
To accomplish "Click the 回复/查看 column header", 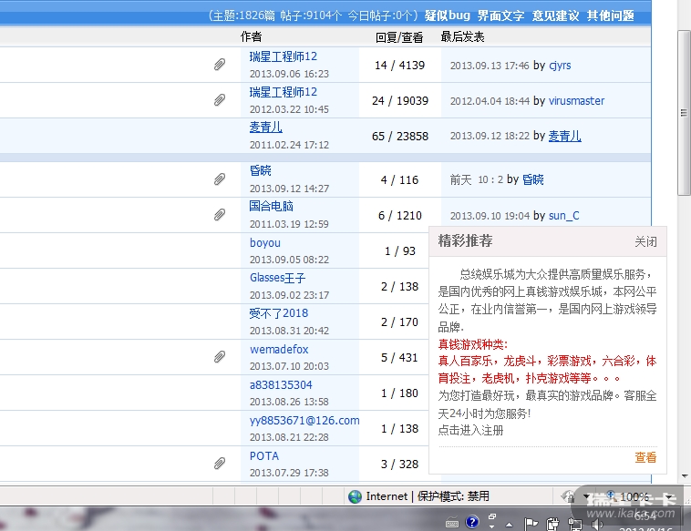I will 399,37.
